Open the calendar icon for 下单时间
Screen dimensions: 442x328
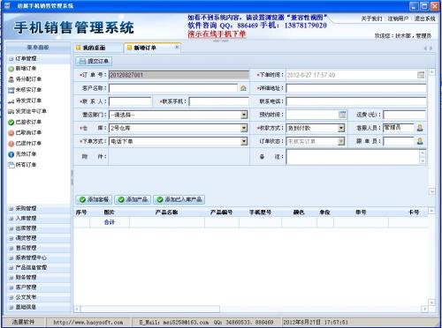coord(421,75)
